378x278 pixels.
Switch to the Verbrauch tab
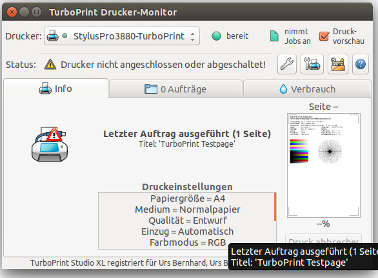point(307,89)
